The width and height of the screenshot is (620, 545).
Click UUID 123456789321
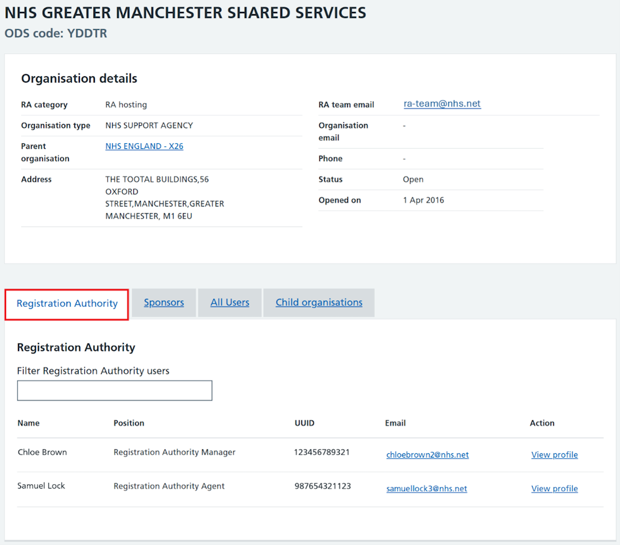pos(322,452)
